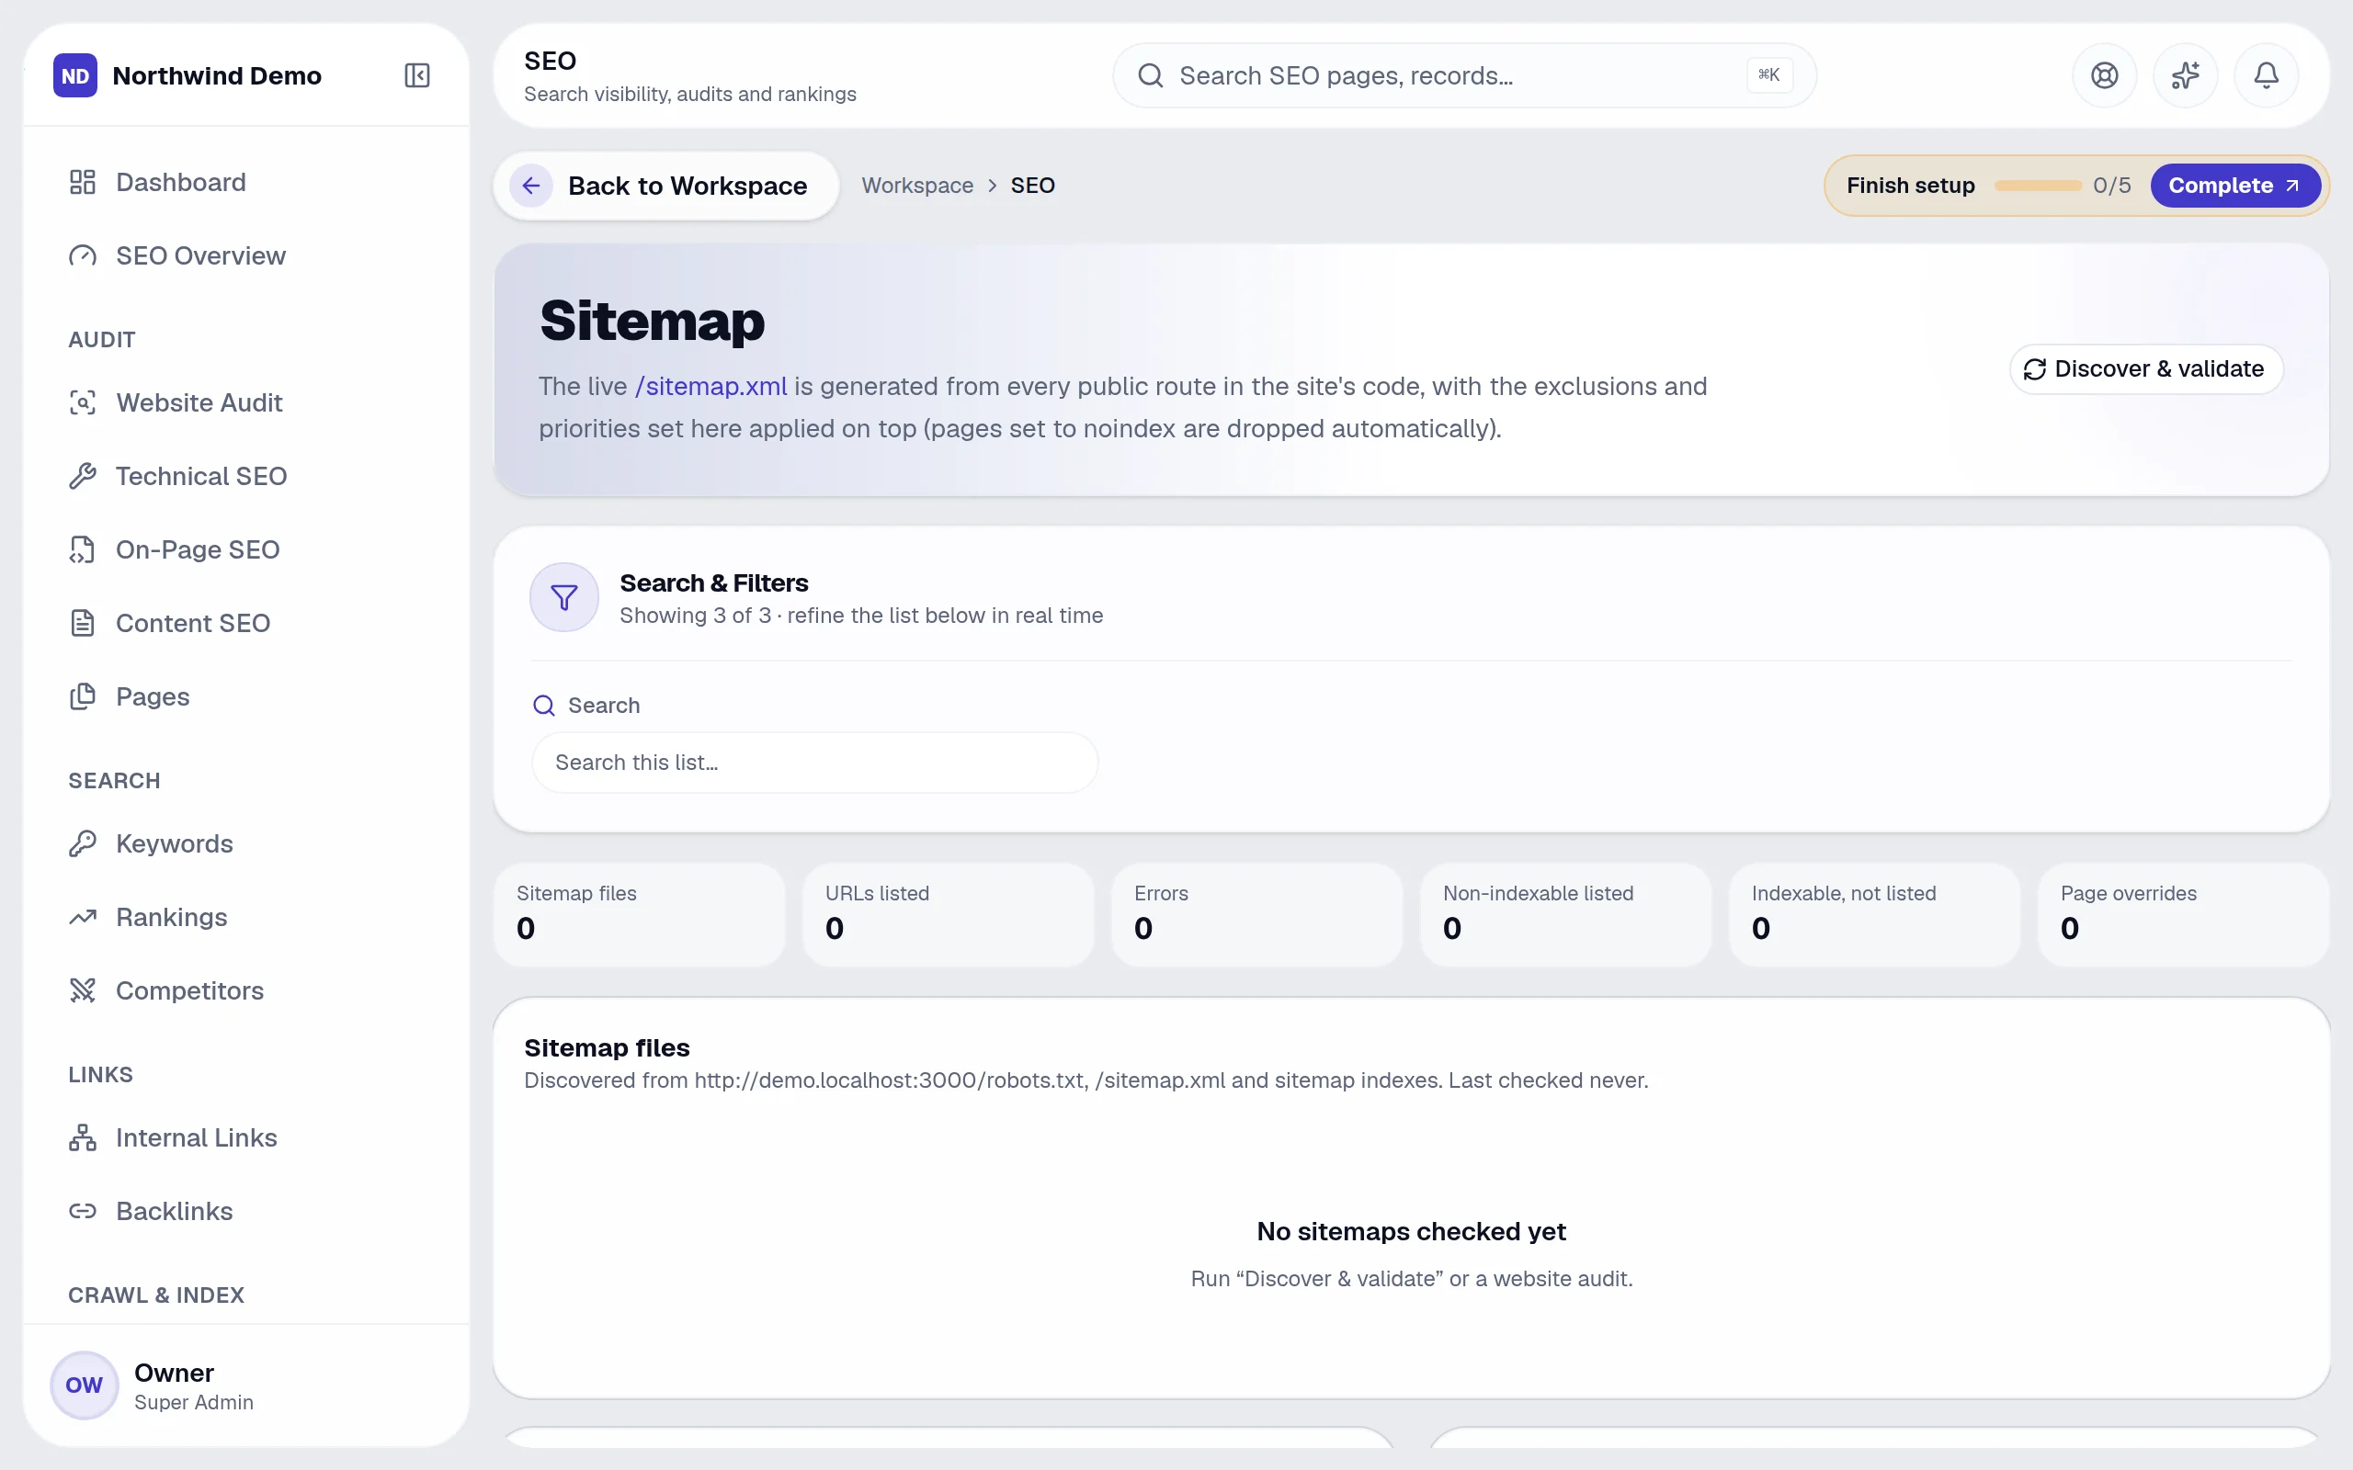This screenshot has width=2353, height=1470.
Task: Focus the Search this list field
Action: (814, 763)
